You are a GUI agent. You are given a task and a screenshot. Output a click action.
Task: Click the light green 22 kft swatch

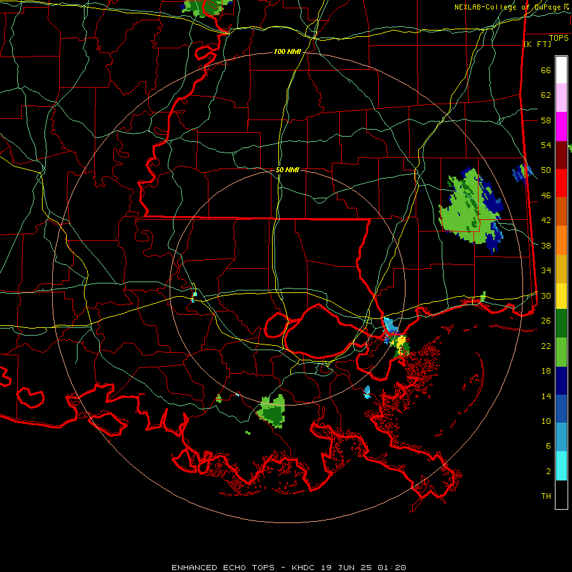tap(561, 352)
